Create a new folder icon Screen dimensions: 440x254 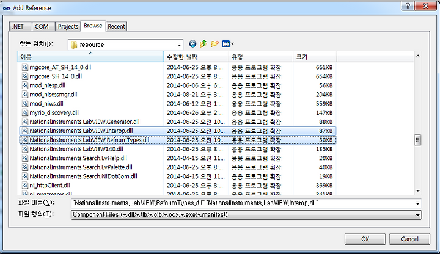pos(215,44)
